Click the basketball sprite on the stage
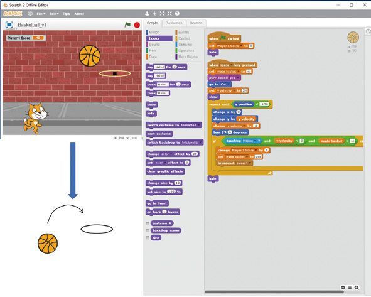 [90, 56]
